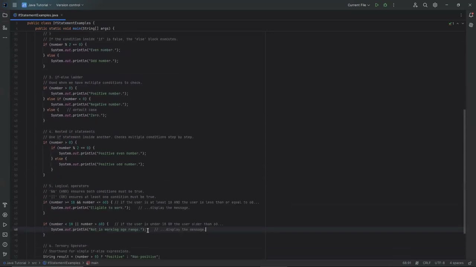The image size is (476, 267).
Task: Start debugging with the bug icon
Action: [385, 5]
